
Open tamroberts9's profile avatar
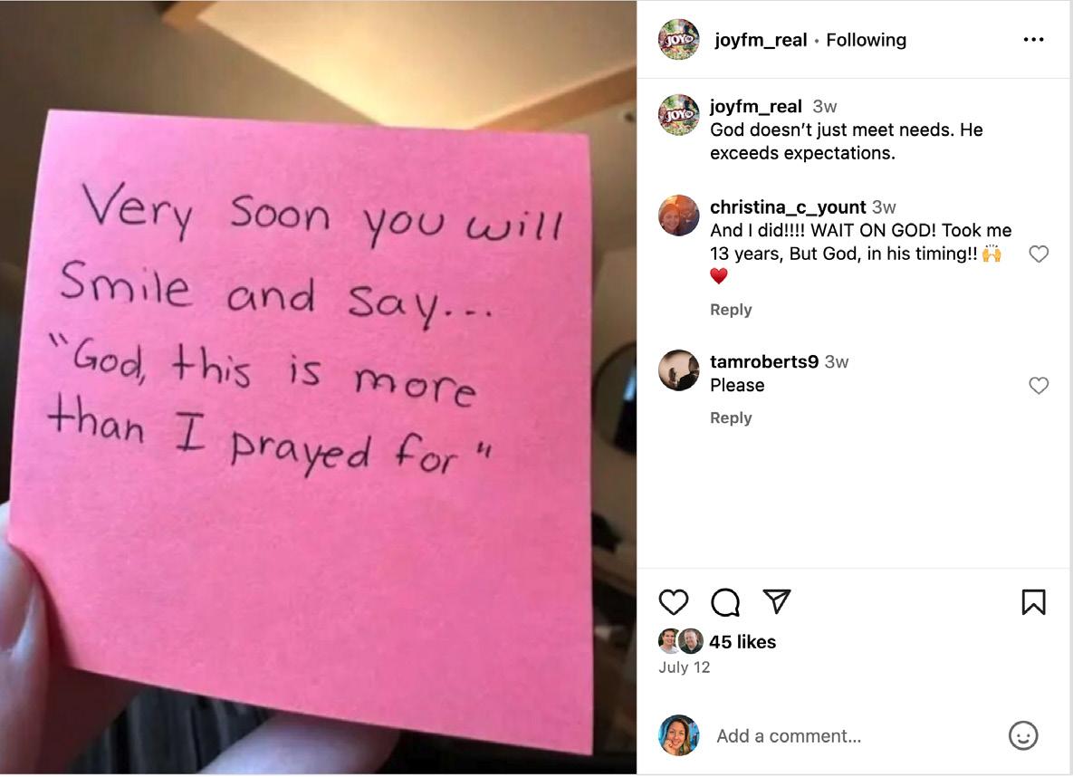tap(679, 370)
